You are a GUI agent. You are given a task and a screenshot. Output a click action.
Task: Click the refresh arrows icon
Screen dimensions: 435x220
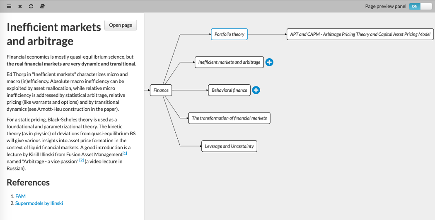point(31,6)
